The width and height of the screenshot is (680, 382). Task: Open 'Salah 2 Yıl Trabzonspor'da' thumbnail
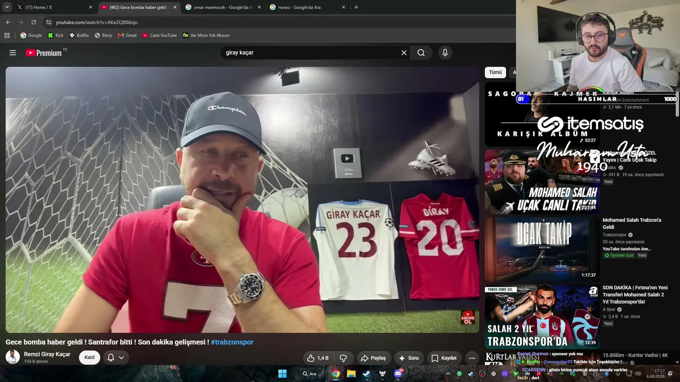(x=542, y=317)
